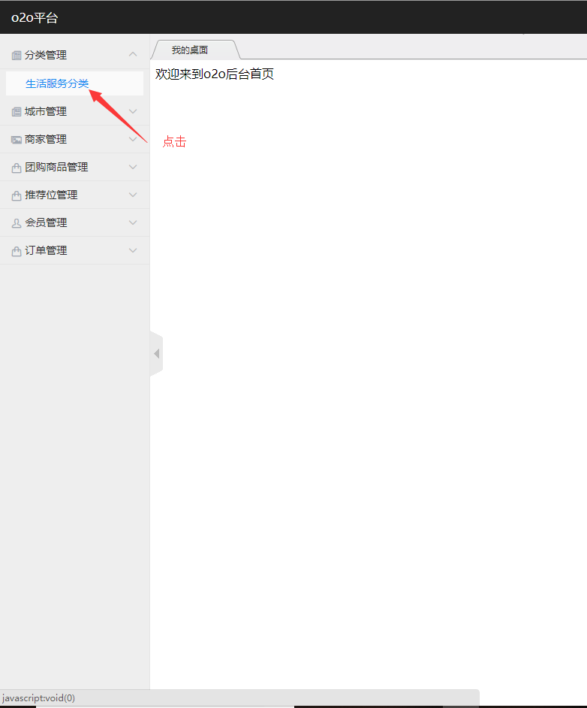Click the 分类管理 menu icon

(x=17, y=55)
